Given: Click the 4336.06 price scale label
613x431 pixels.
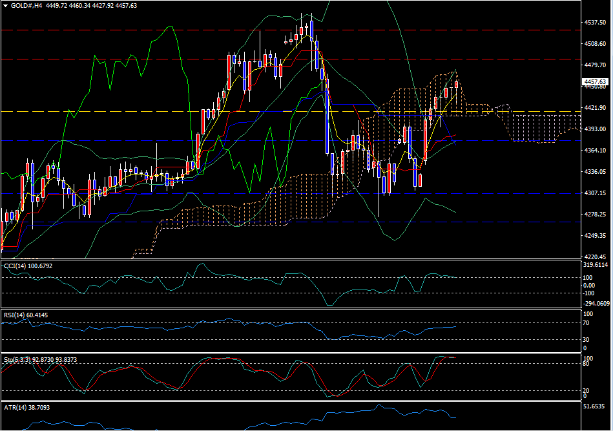Looking at the screenshot, I should click(594, 172).
